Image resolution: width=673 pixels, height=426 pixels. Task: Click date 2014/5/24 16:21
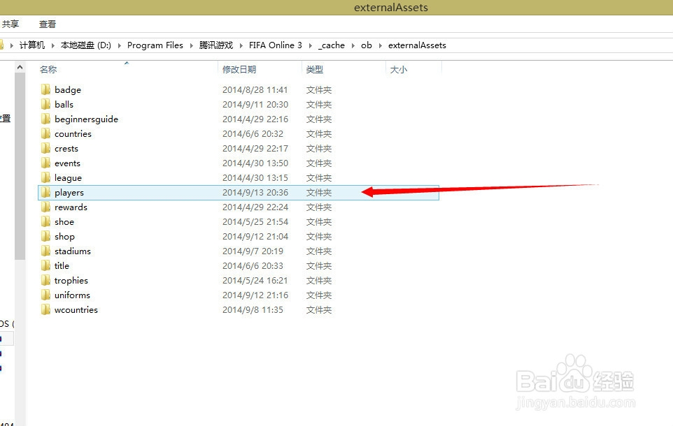(x=255, y=280)
